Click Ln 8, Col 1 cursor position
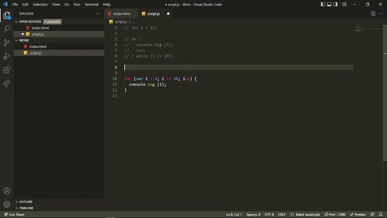Viewport: 387px width, 218px height. coord(234,214)
